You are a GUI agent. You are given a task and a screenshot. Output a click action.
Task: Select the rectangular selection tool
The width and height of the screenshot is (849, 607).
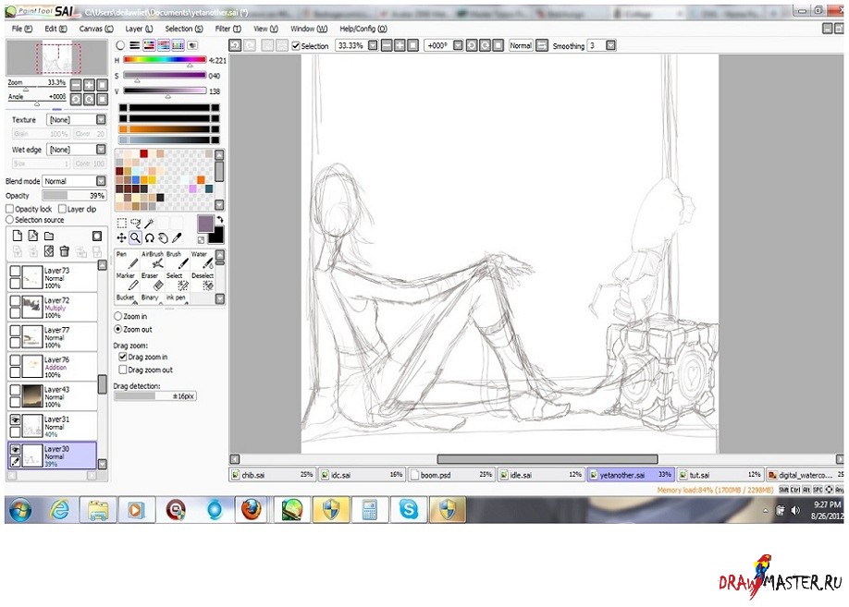coord(122,223)
